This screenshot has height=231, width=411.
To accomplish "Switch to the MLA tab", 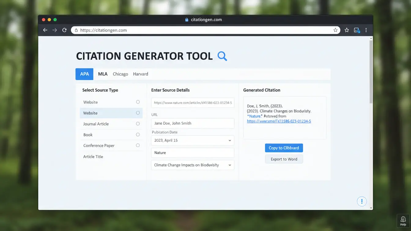I will (103, 74).
